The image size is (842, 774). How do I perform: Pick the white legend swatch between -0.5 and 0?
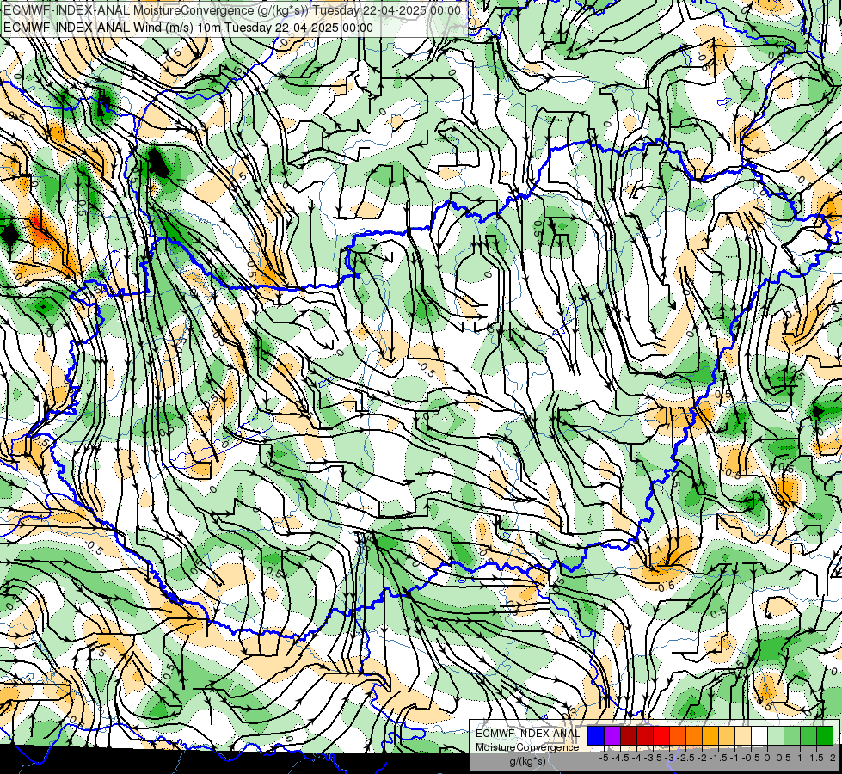[759, 736]
